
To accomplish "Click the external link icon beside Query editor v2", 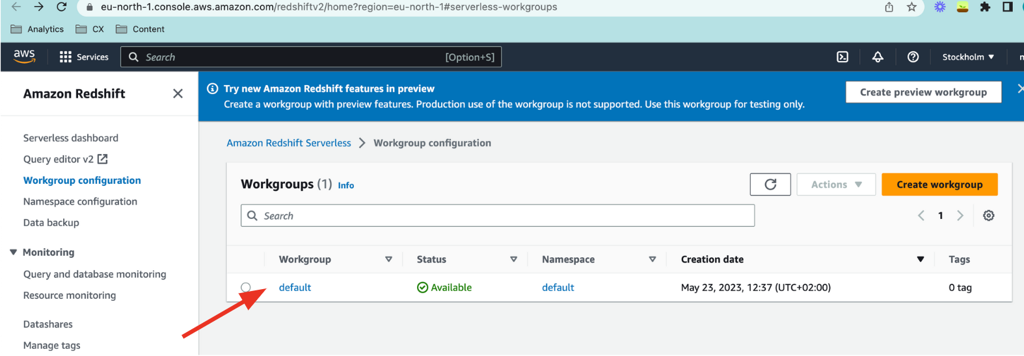I will tap(102, 159).
